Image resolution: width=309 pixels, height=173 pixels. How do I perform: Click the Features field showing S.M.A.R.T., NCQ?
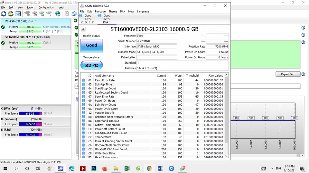(x=183, y=68)
